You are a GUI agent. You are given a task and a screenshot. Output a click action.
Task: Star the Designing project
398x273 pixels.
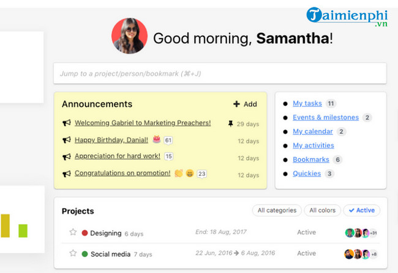point(73,232)
